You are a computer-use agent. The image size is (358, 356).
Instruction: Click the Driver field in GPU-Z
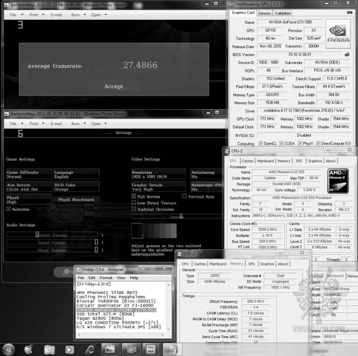tap(304, 111)
